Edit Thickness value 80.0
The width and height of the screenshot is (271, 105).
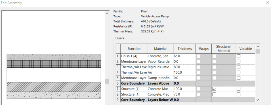tap(184, 67)
